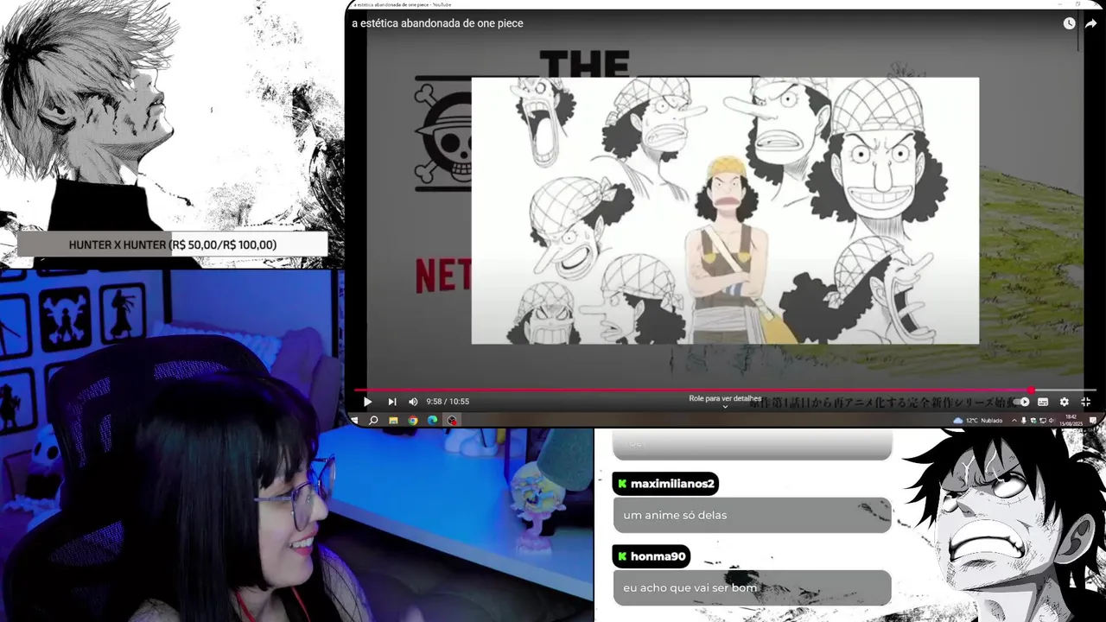This screenshot has height=622, width=1106.
Task: Exit fullscreen mode in the player
Action: (x=1086, y=402)
